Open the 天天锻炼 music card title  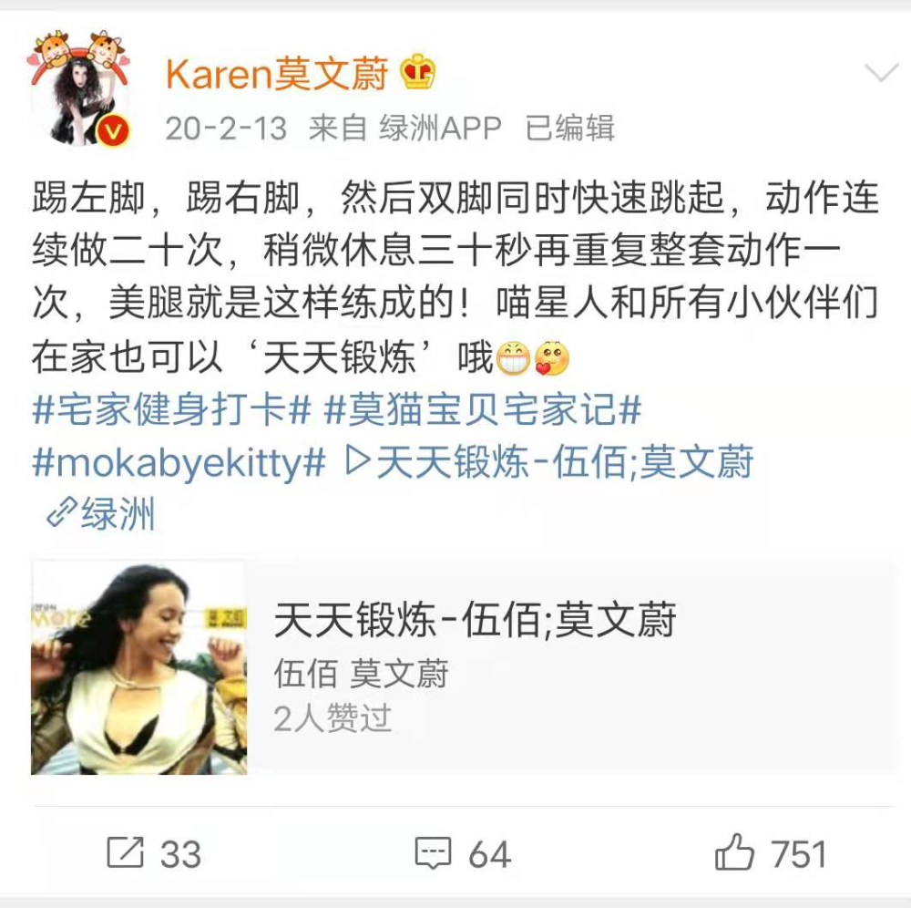click(x=475, y=620)
